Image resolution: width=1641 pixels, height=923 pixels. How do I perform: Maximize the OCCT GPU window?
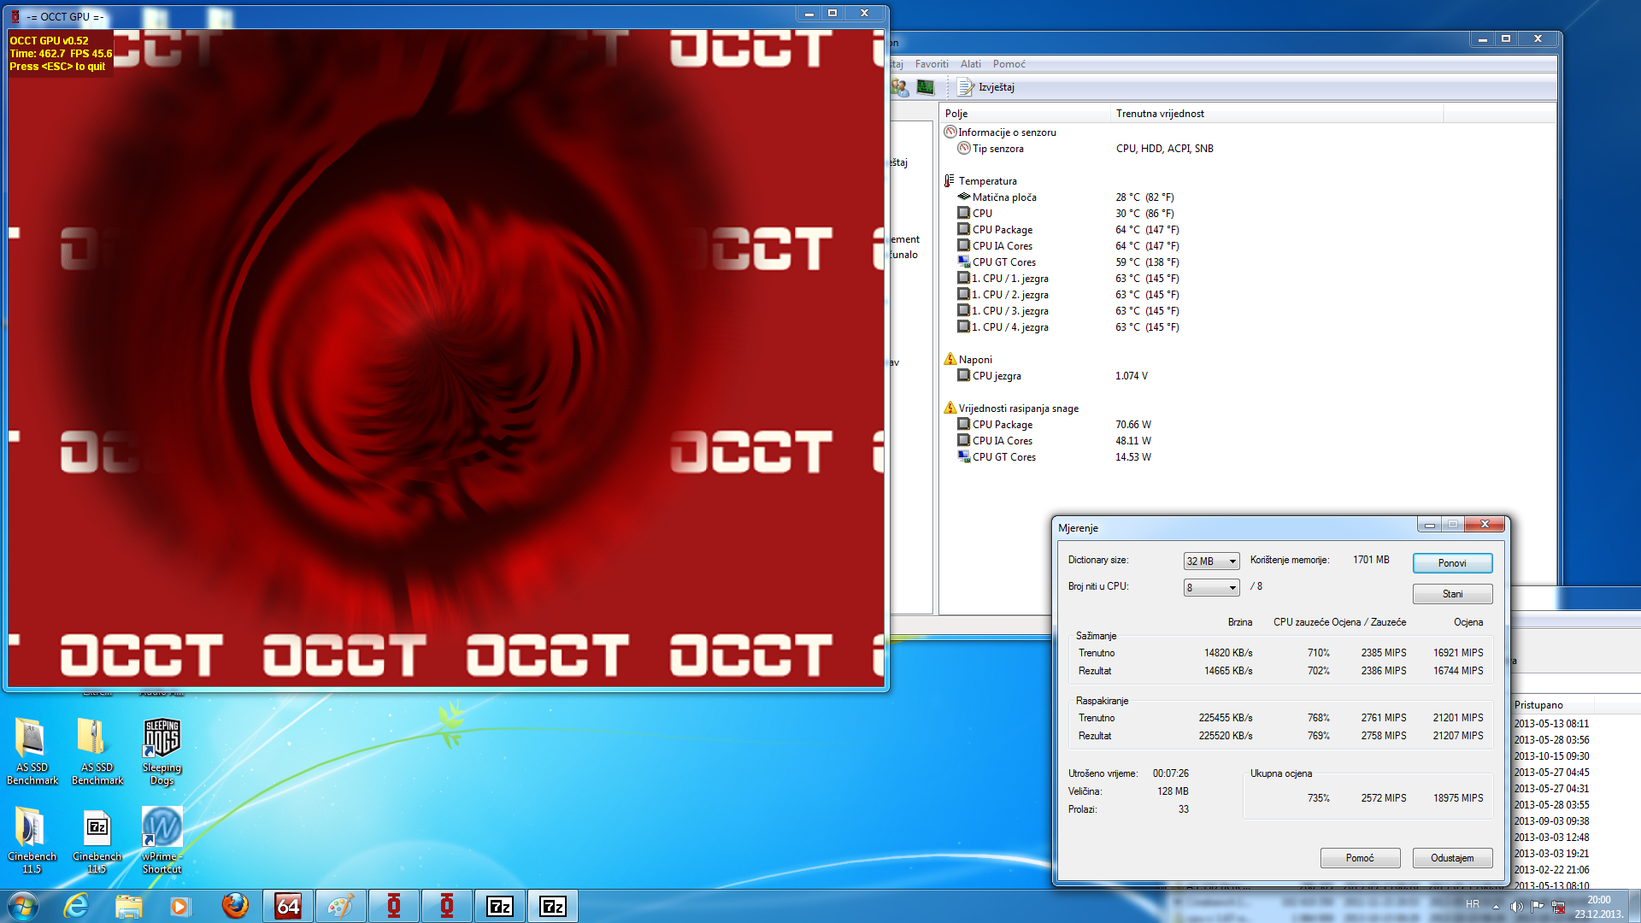pyautogui.click(x=832, y=13)
